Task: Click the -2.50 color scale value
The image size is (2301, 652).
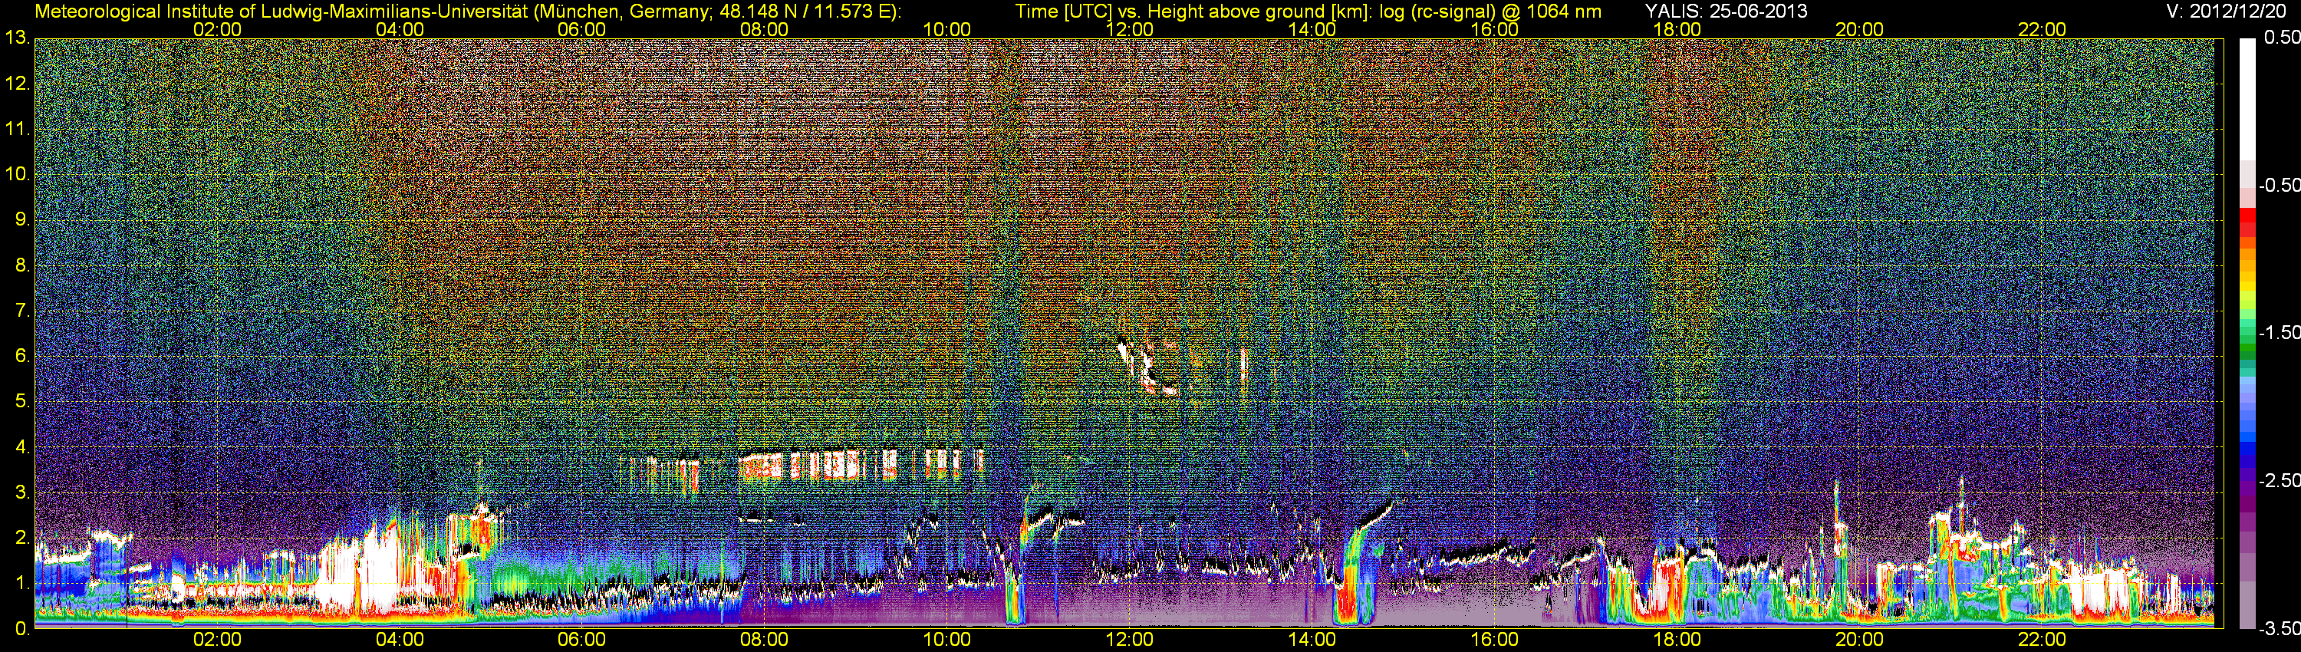Action: [x=2279, y=480]
